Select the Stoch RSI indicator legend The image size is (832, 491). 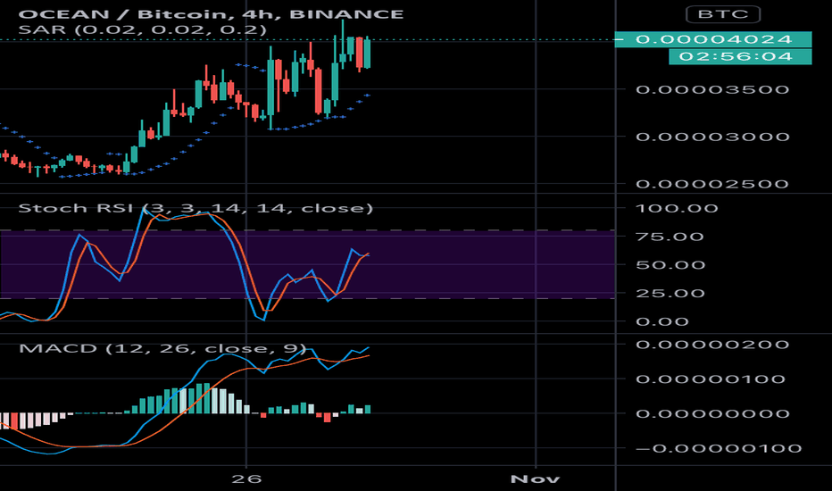(196, 208)
